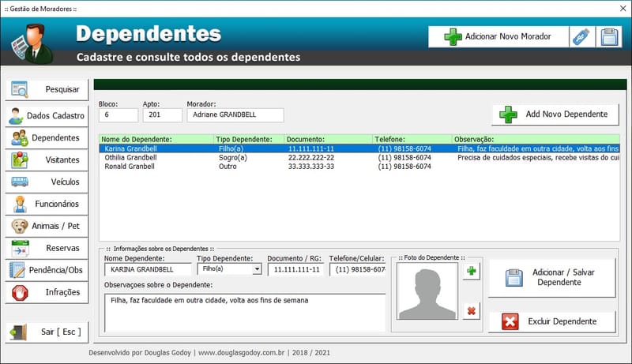632x364 pixels.
Task: Click the floppy disk save icon in header
Action: [x=608, y=36]
